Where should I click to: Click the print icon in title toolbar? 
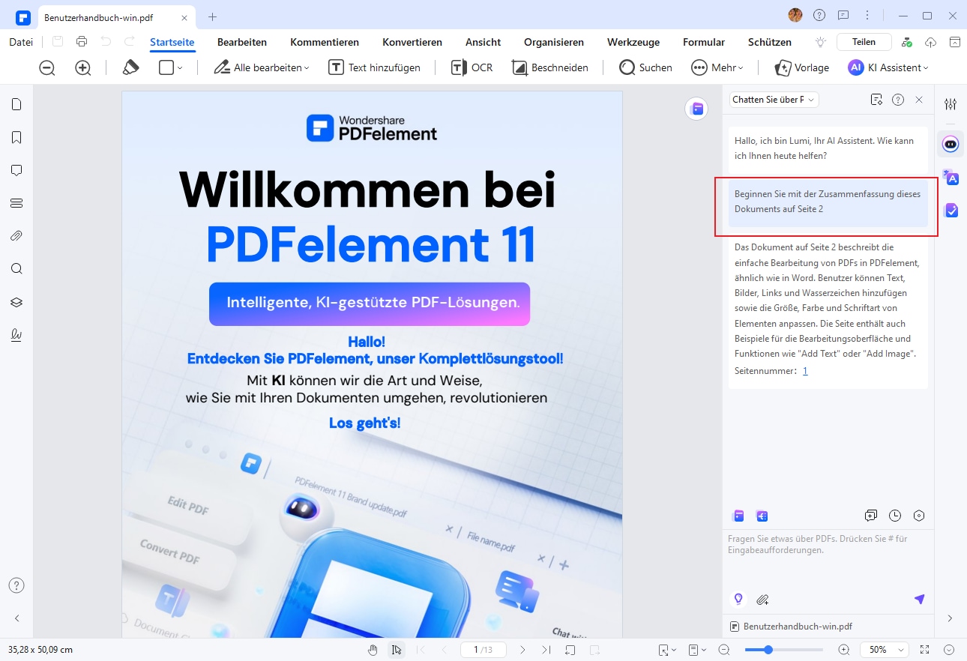click(82, 42)
